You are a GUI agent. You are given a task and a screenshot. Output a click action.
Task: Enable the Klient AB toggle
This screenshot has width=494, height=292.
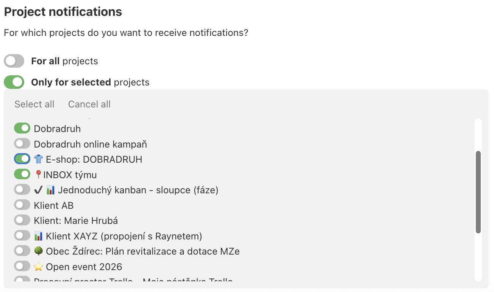[x=22, y=205]
